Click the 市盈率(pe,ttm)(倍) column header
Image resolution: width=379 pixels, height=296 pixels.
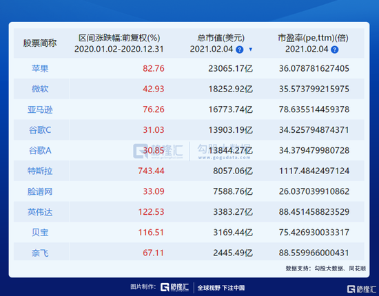point(313,38)
